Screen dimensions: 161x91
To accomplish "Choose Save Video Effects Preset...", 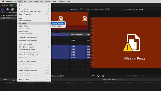I will (34, 38).
